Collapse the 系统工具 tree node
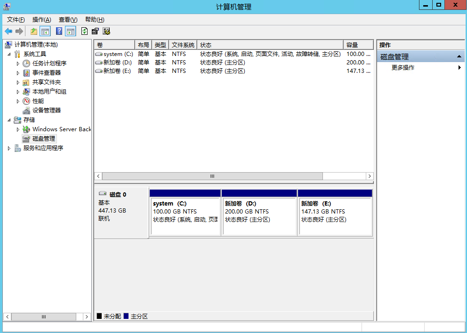This screenshot has height=333, width=467. 9,54
